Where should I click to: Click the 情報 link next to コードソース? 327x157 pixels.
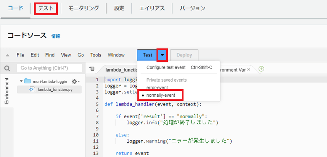click(x=56, y=36)
